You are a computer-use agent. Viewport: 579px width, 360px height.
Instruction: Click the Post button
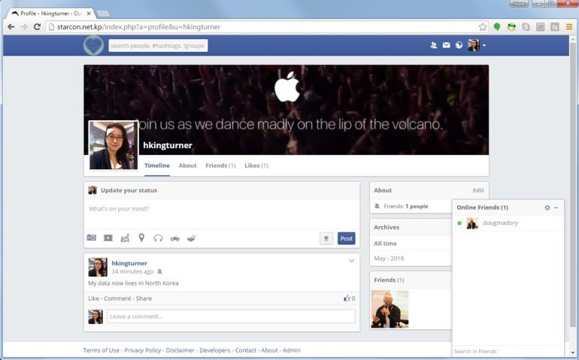tap(347, 238)
